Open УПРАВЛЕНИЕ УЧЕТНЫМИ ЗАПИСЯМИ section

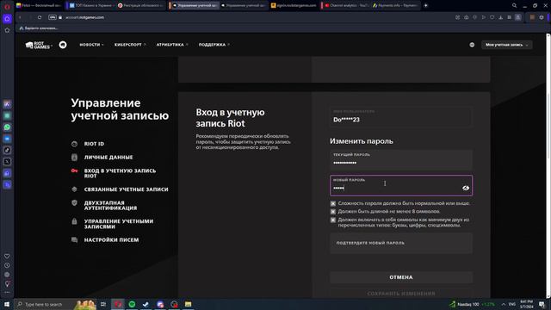click(119, 224)
